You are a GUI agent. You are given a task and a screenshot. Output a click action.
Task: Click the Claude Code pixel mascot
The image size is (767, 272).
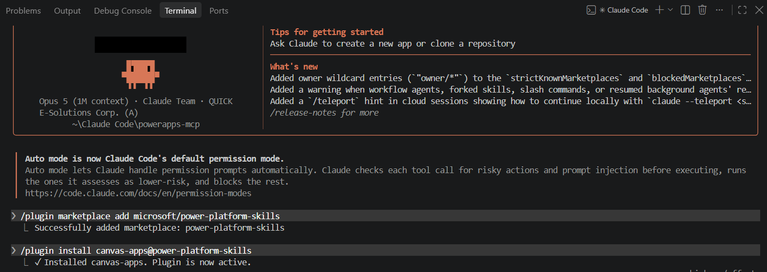point(139,74)
